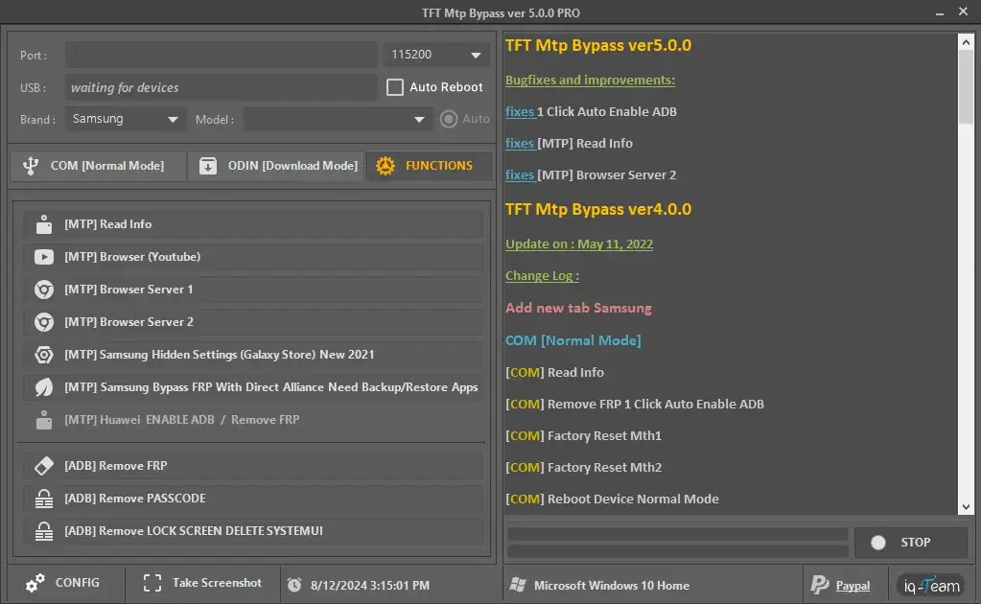Select the Auto radio button
This screenshot has height=604, width=981.
[x=448, y=119]
